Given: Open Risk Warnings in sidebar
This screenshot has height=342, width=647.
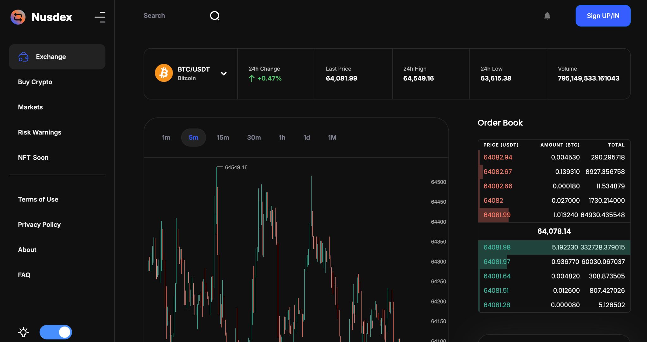Looking at the screenshot, I should (x=39, y=132).
